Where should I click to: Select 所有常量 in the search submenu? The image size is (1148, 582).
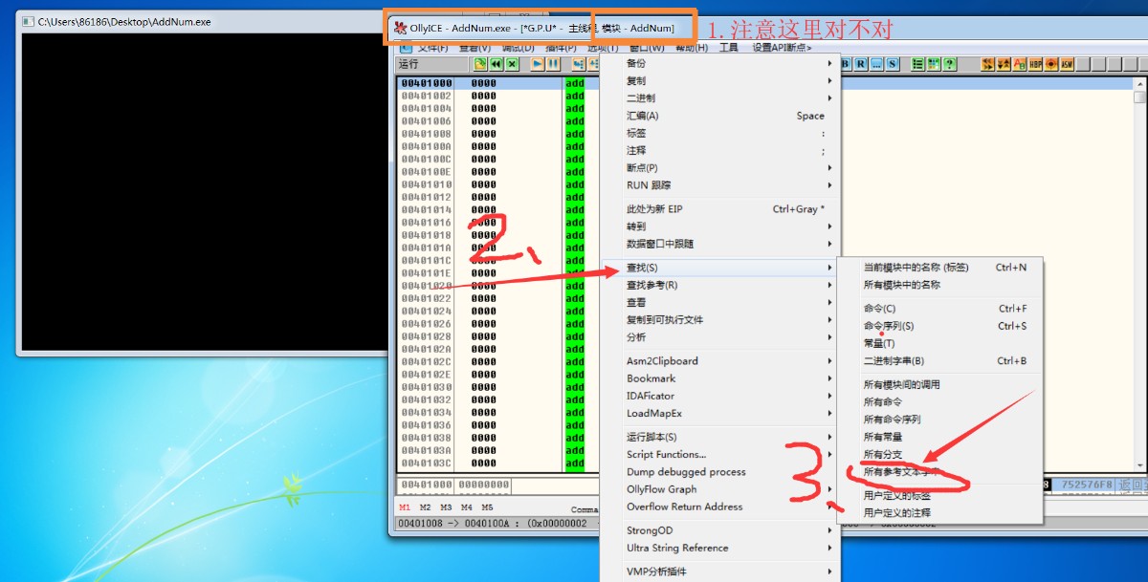tap(940, 437)
